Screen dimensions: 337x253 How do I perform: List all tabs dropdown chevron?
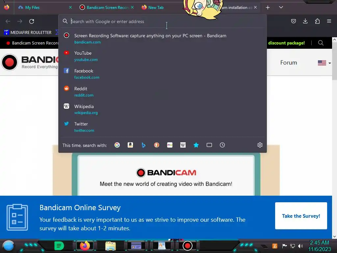(281, 7)
